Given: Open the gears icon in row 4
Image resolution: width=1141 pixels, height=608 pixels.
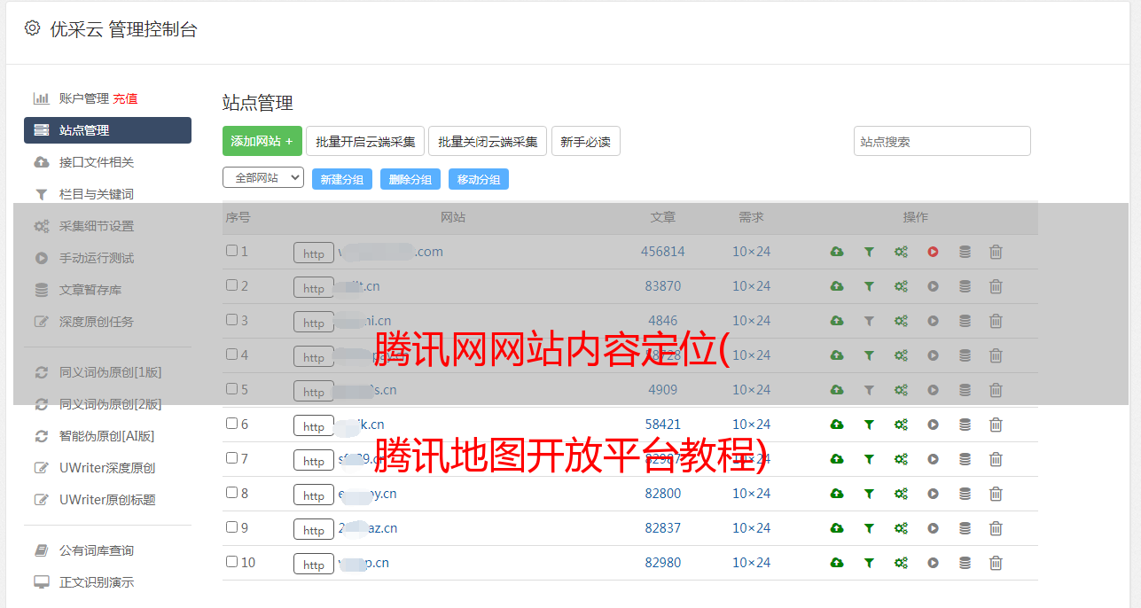Looking at the screenshot, I should [901, 355].
